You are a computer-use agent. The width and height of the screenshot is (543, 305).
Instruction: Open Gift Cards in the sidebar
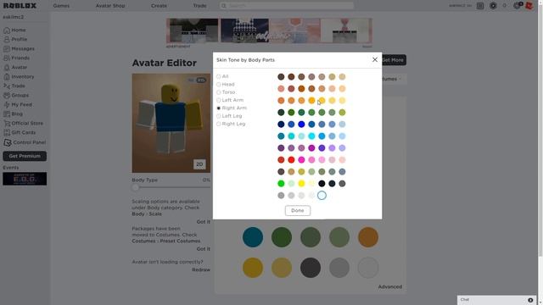(x=20, y=132)
